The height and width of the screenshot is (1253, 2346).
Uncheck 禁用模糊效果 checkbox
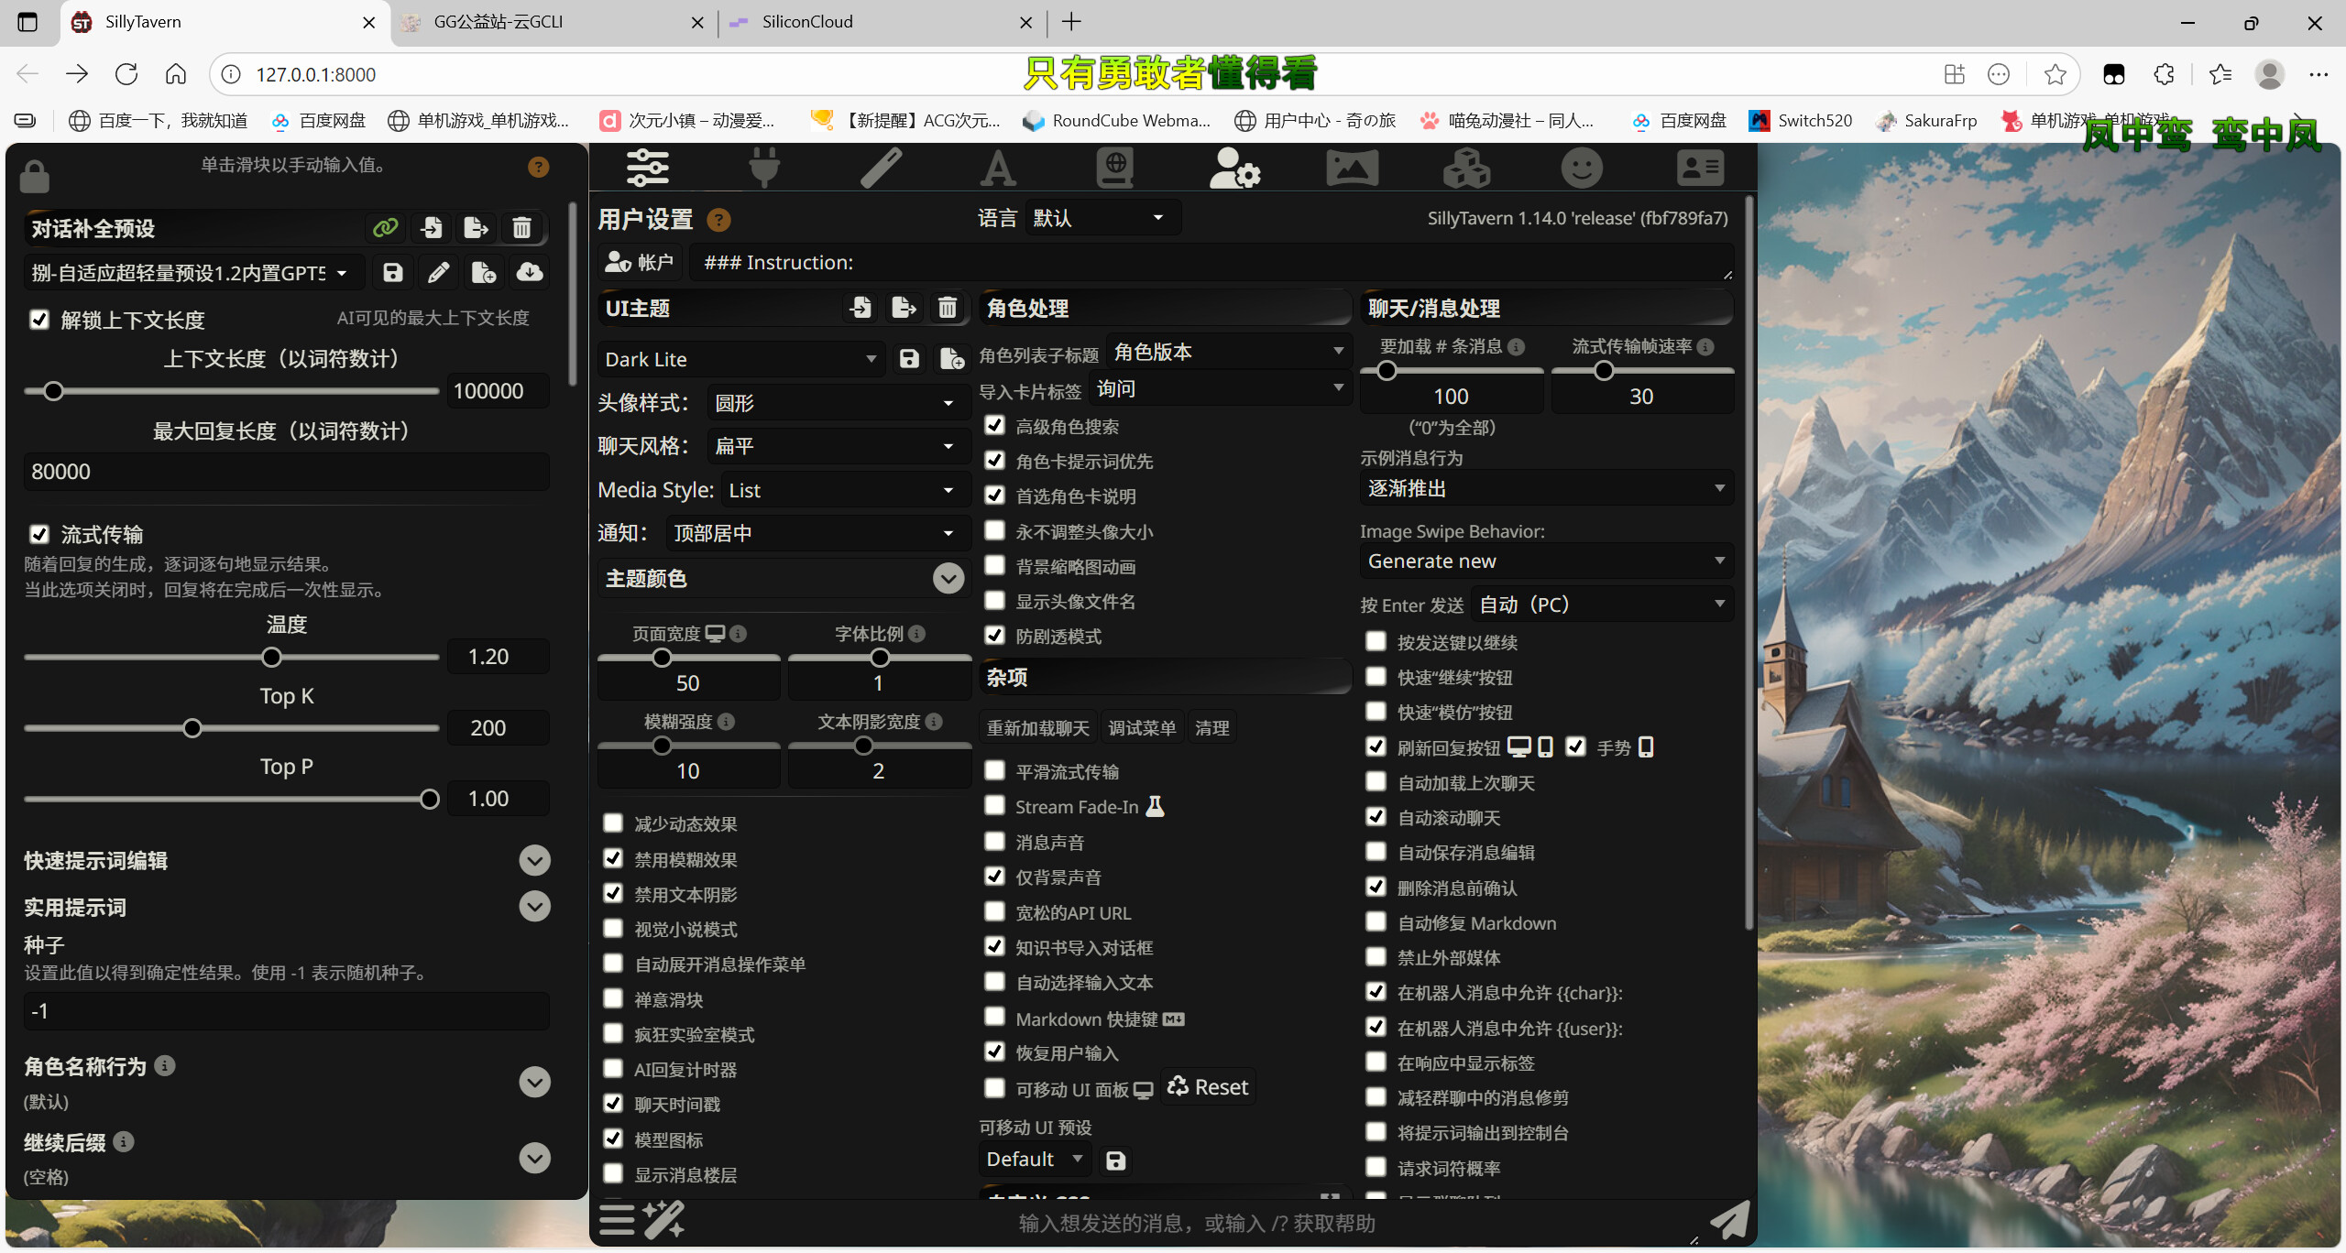click(x=613, y=858)
